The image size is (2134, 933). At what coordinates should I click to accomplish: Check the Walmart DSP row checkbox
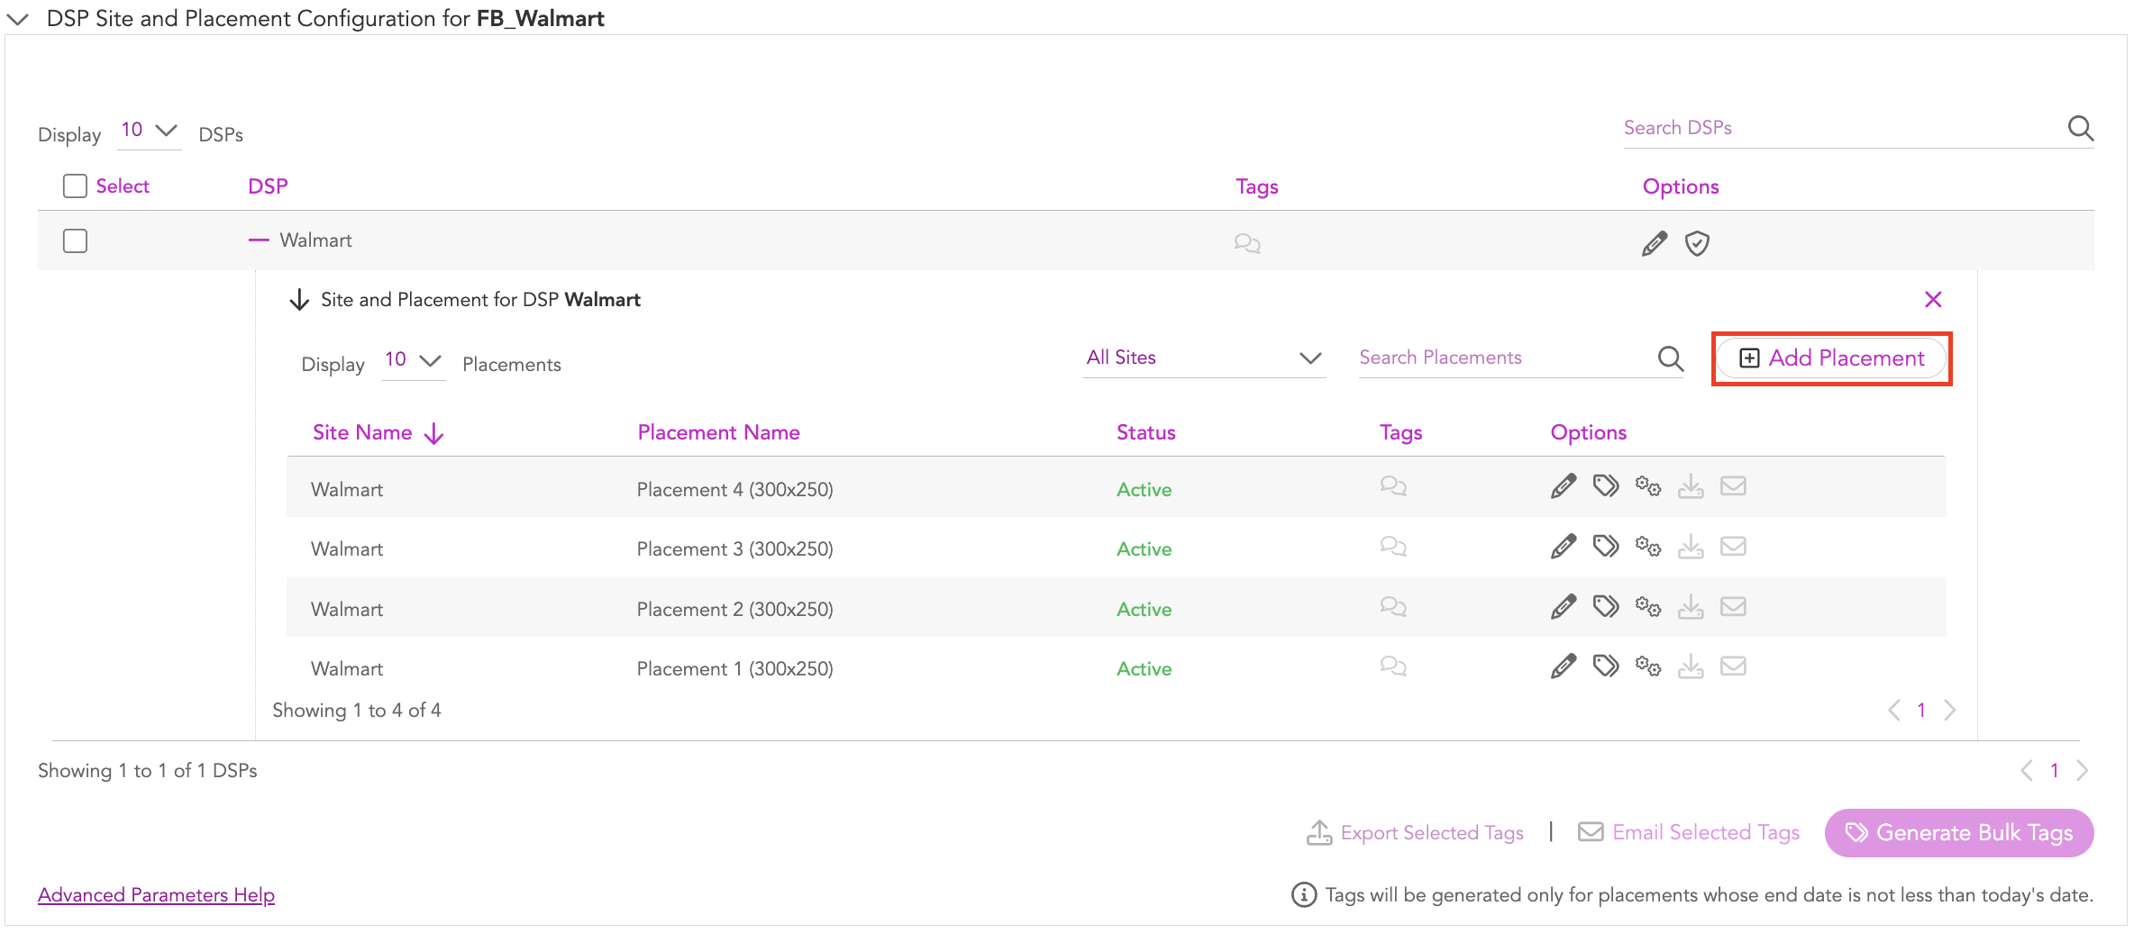click(x=75, y=241)
